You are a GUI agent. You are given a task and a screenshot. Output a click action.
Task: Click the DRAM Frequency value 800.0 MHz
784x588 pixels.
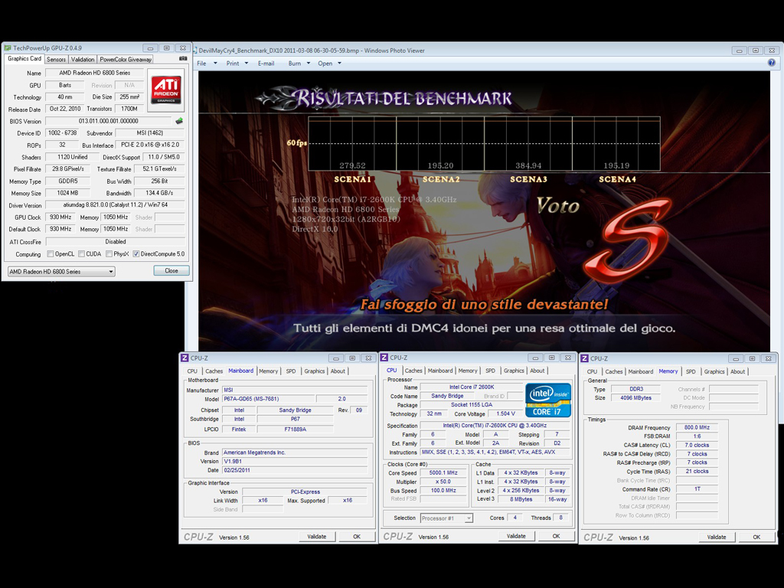(x=697, y=427)
